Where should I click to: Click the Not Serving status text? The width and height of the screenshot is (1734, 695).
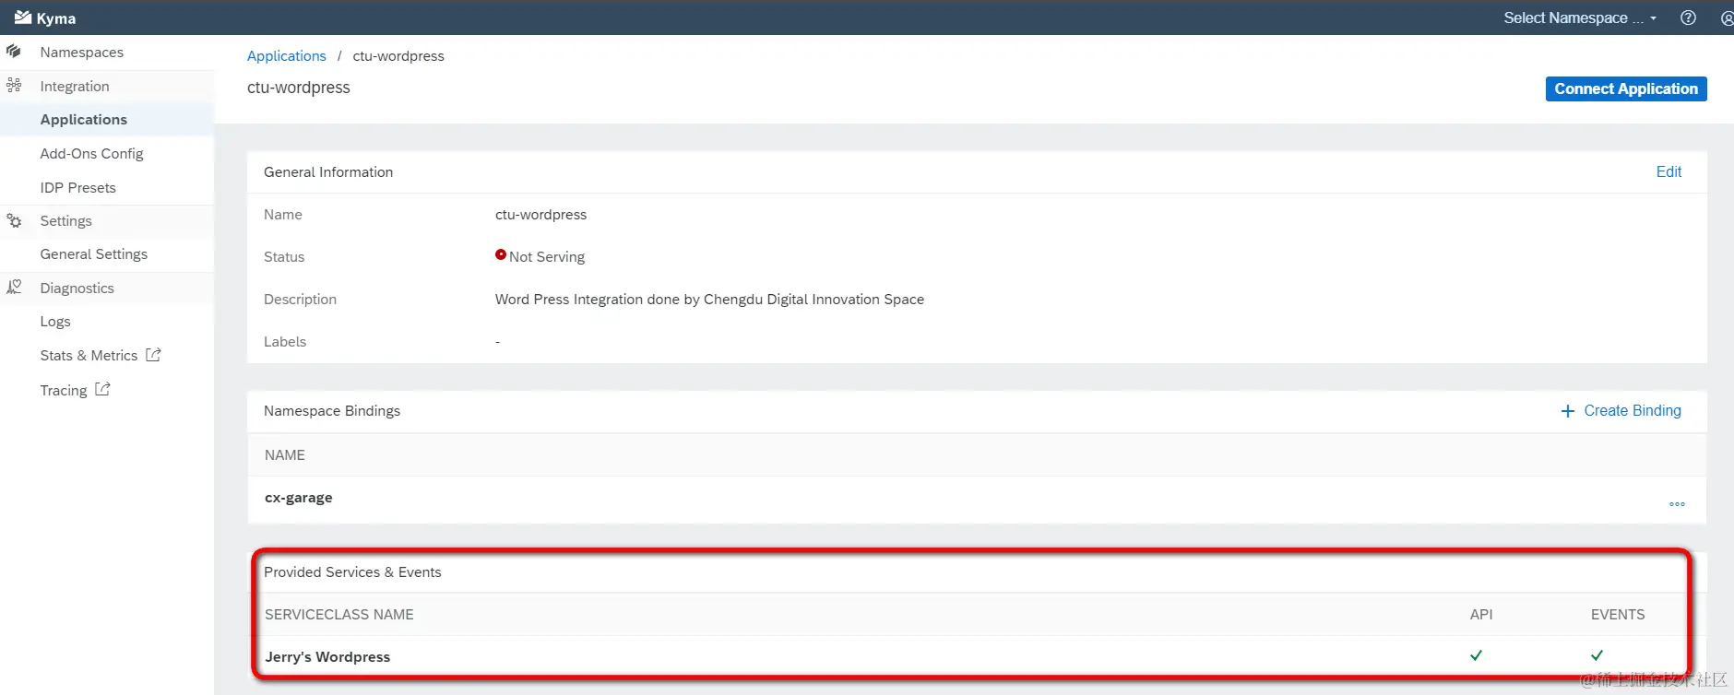547,257
